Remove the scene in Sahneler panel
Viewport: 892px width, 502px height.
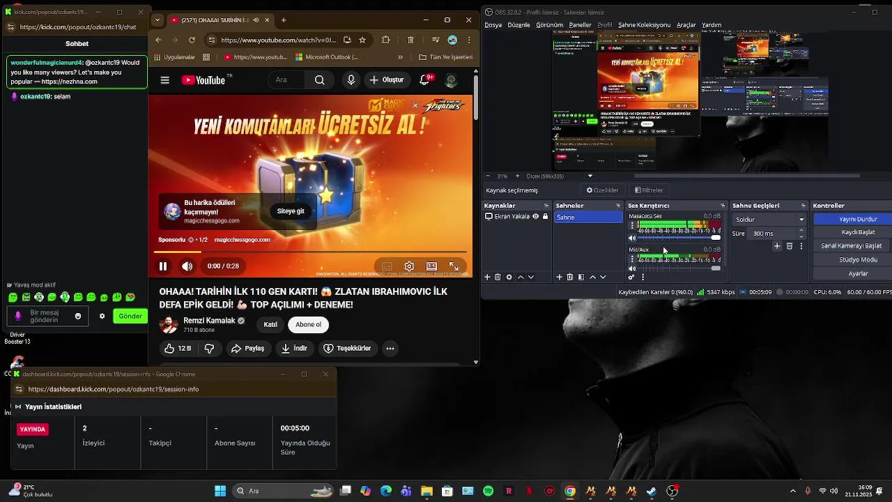(569, 277)
